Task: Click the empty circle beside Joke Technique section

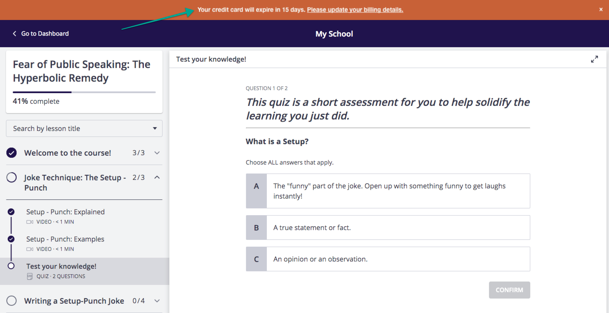Action: [x=11, y=177]
